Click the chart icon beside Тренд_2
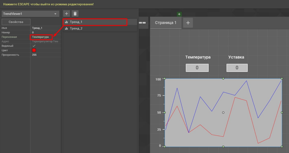289x153 pixels. click(x=66, y=28)
